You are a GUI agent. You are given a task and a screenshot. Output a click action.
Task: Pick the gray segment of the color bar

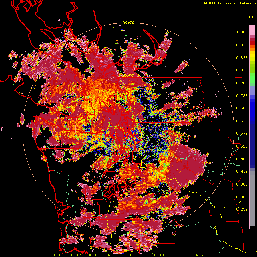(x=252, y=198)
